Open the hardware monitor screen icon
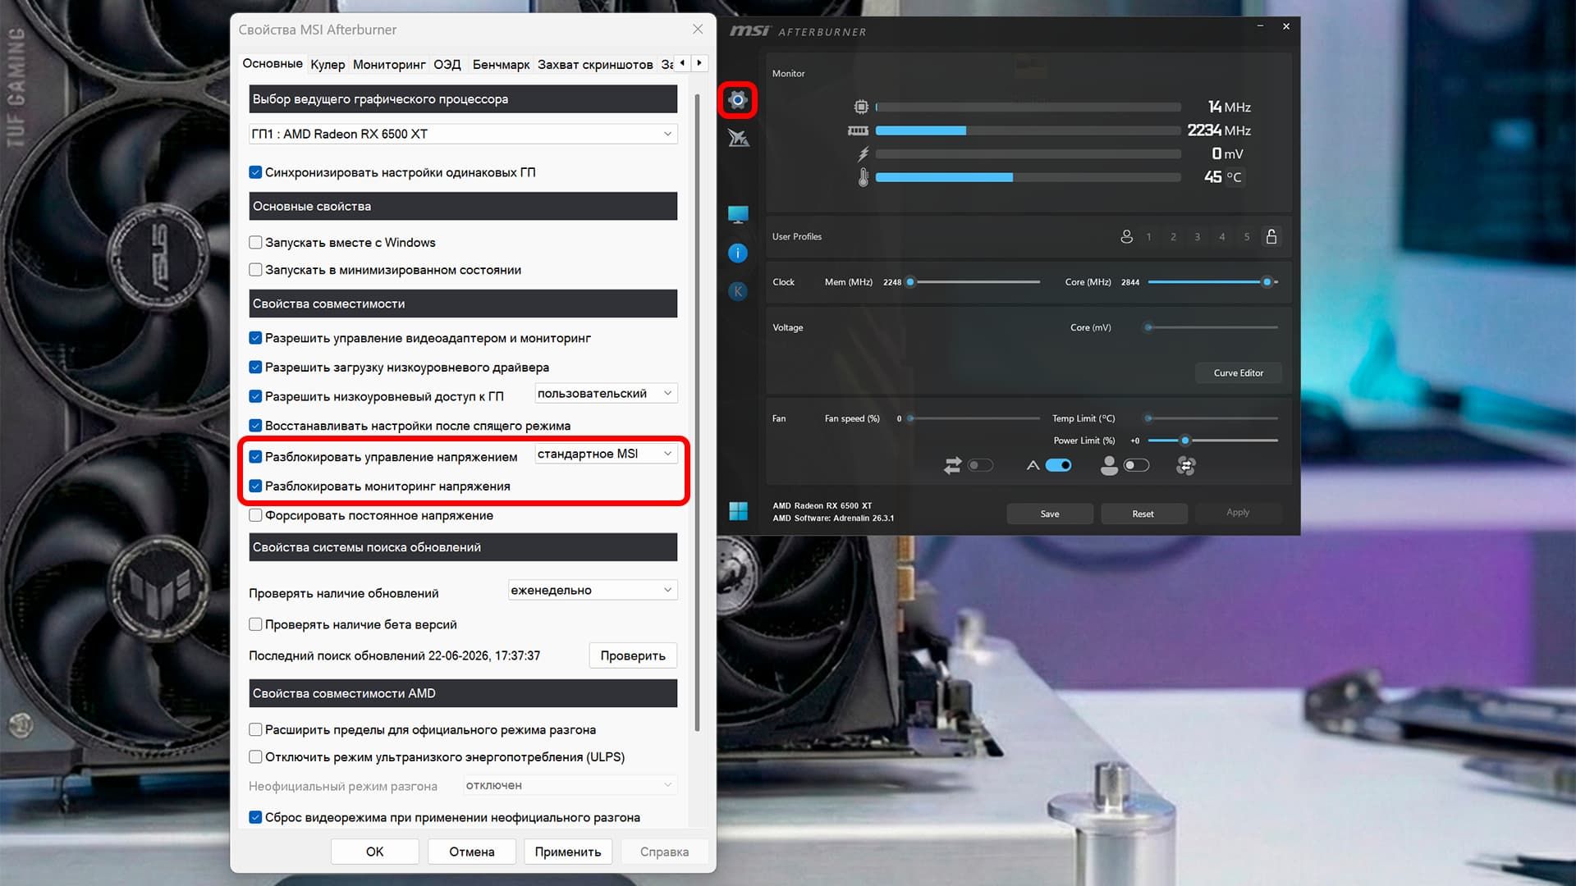Screen dimensions: 1576x886 click(738, 214)
